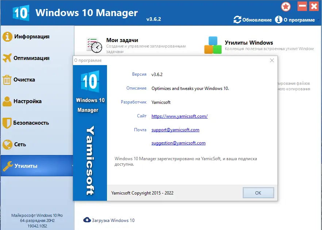Open Мои задачи utility
The height and width of the screenshot is (230, 322).
point(122,40)
